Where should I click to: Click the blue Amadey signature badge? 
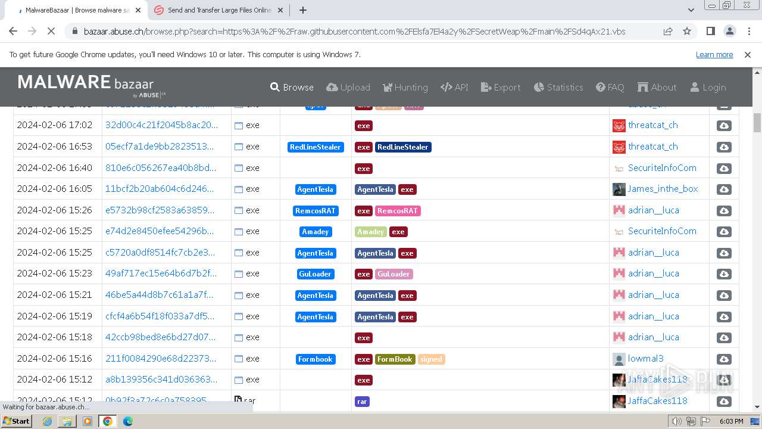click(x=316, y=232)
